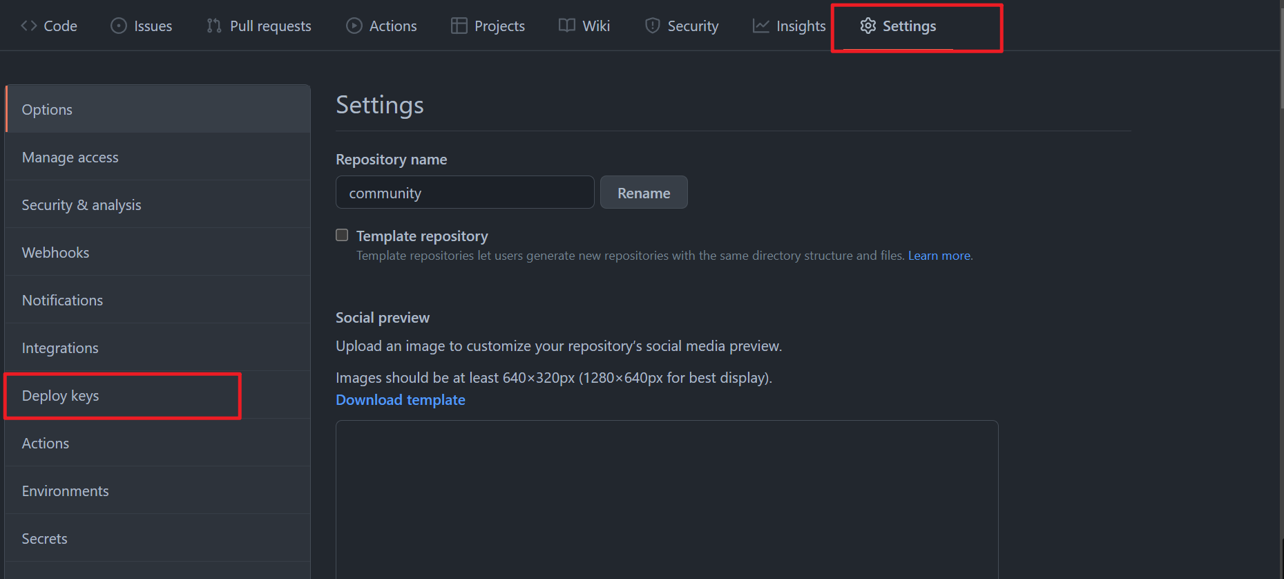Viewport: 1284px width, 579px height.
Task: Open Security & analysis settings
Action: (158, 205)
